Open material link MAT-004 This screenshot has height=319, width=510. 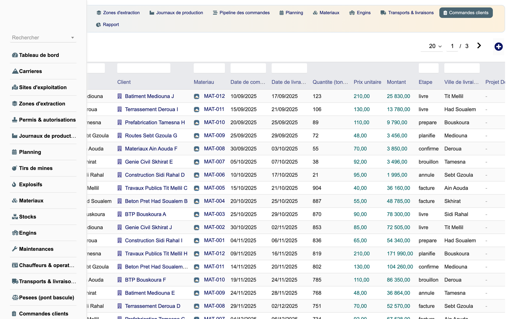pyautogui.click(x=214, y=201)
